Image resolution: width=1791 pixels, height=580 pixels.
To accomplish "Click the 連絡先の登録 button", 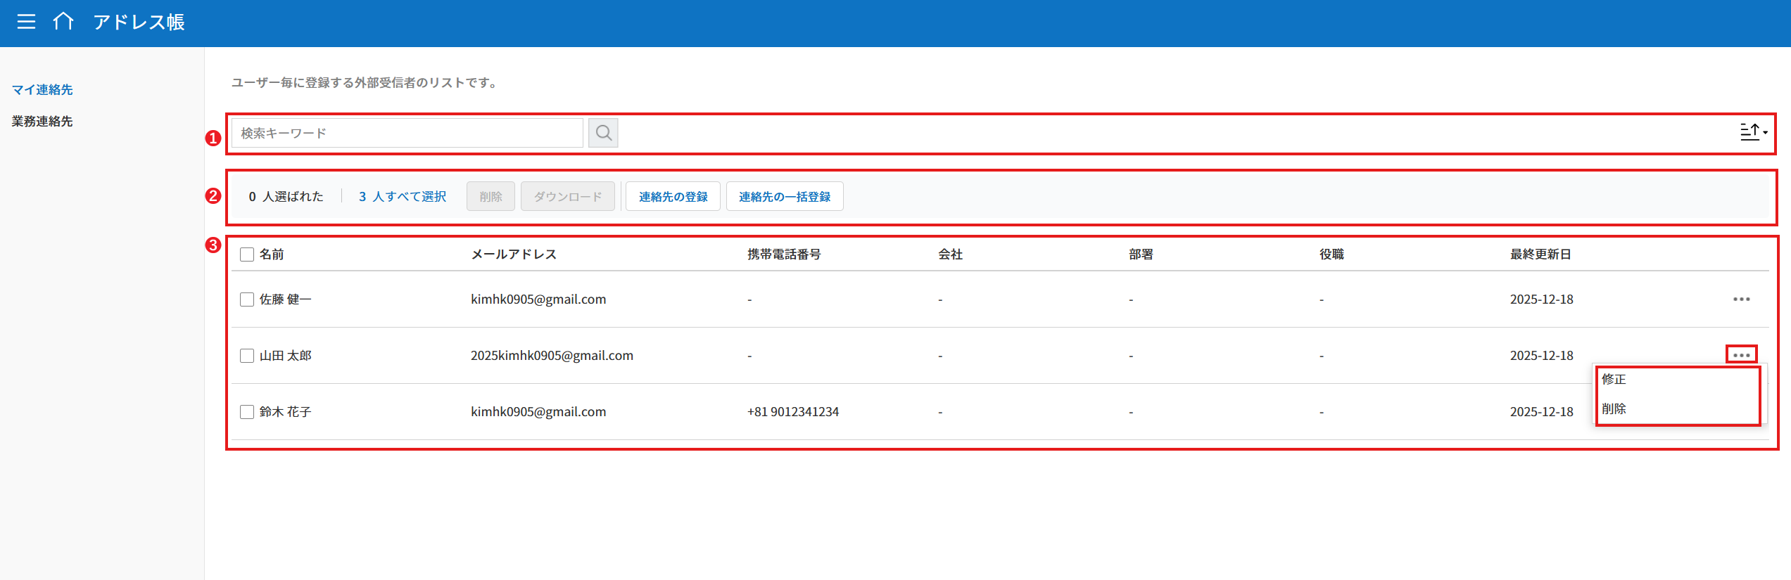I will coord(673,197).
